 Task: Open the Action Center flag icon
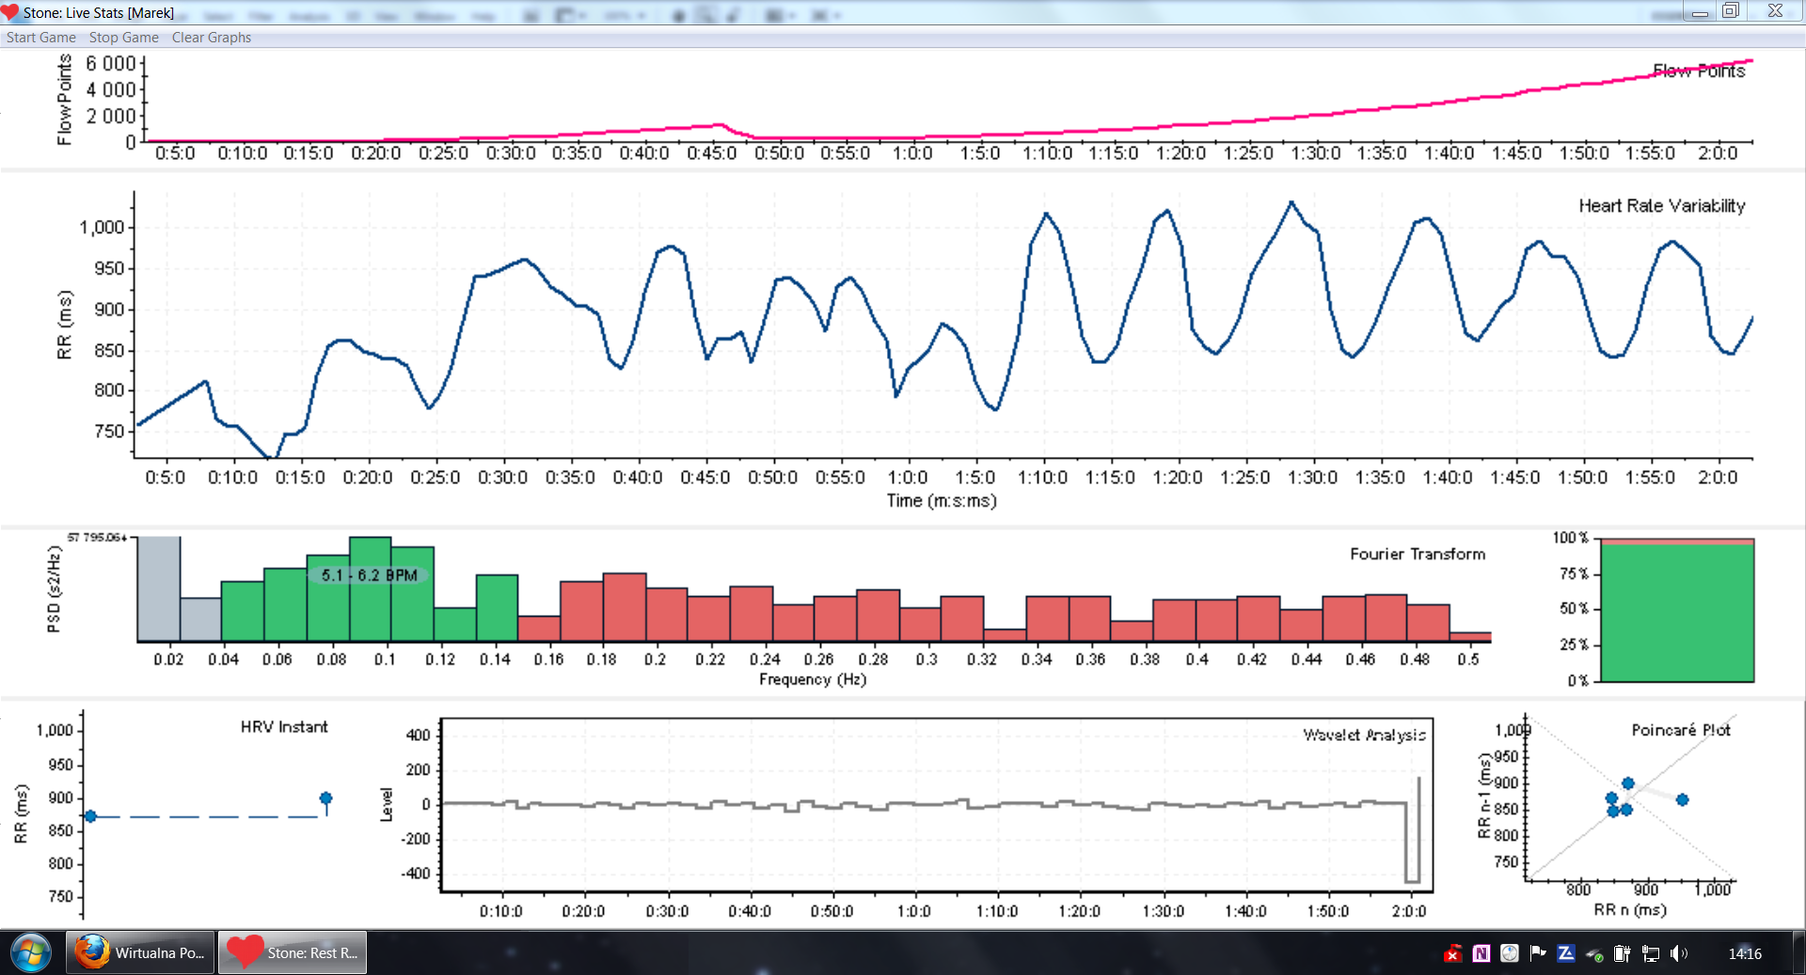coord(1538,953)
